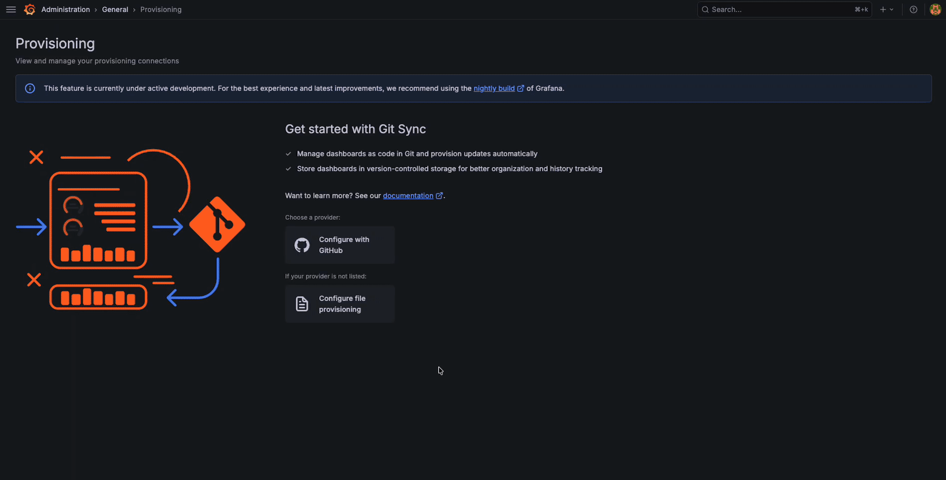Image resolution: width=946 pixels, height=480 pixels.
Task: Expand the chevron next to plus icon
Action: [x=892, y=9]
